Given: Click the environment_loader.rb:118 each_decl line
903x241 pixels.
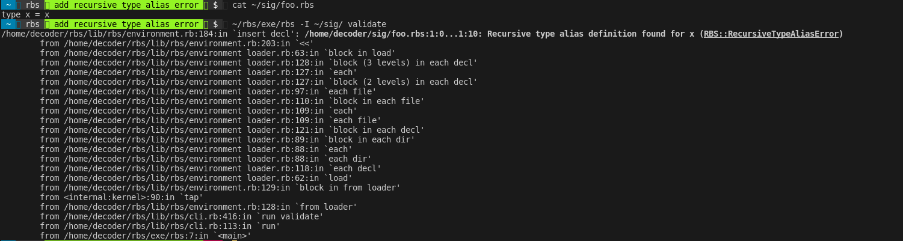Looking at the screenshot, I should click(211, 168).
